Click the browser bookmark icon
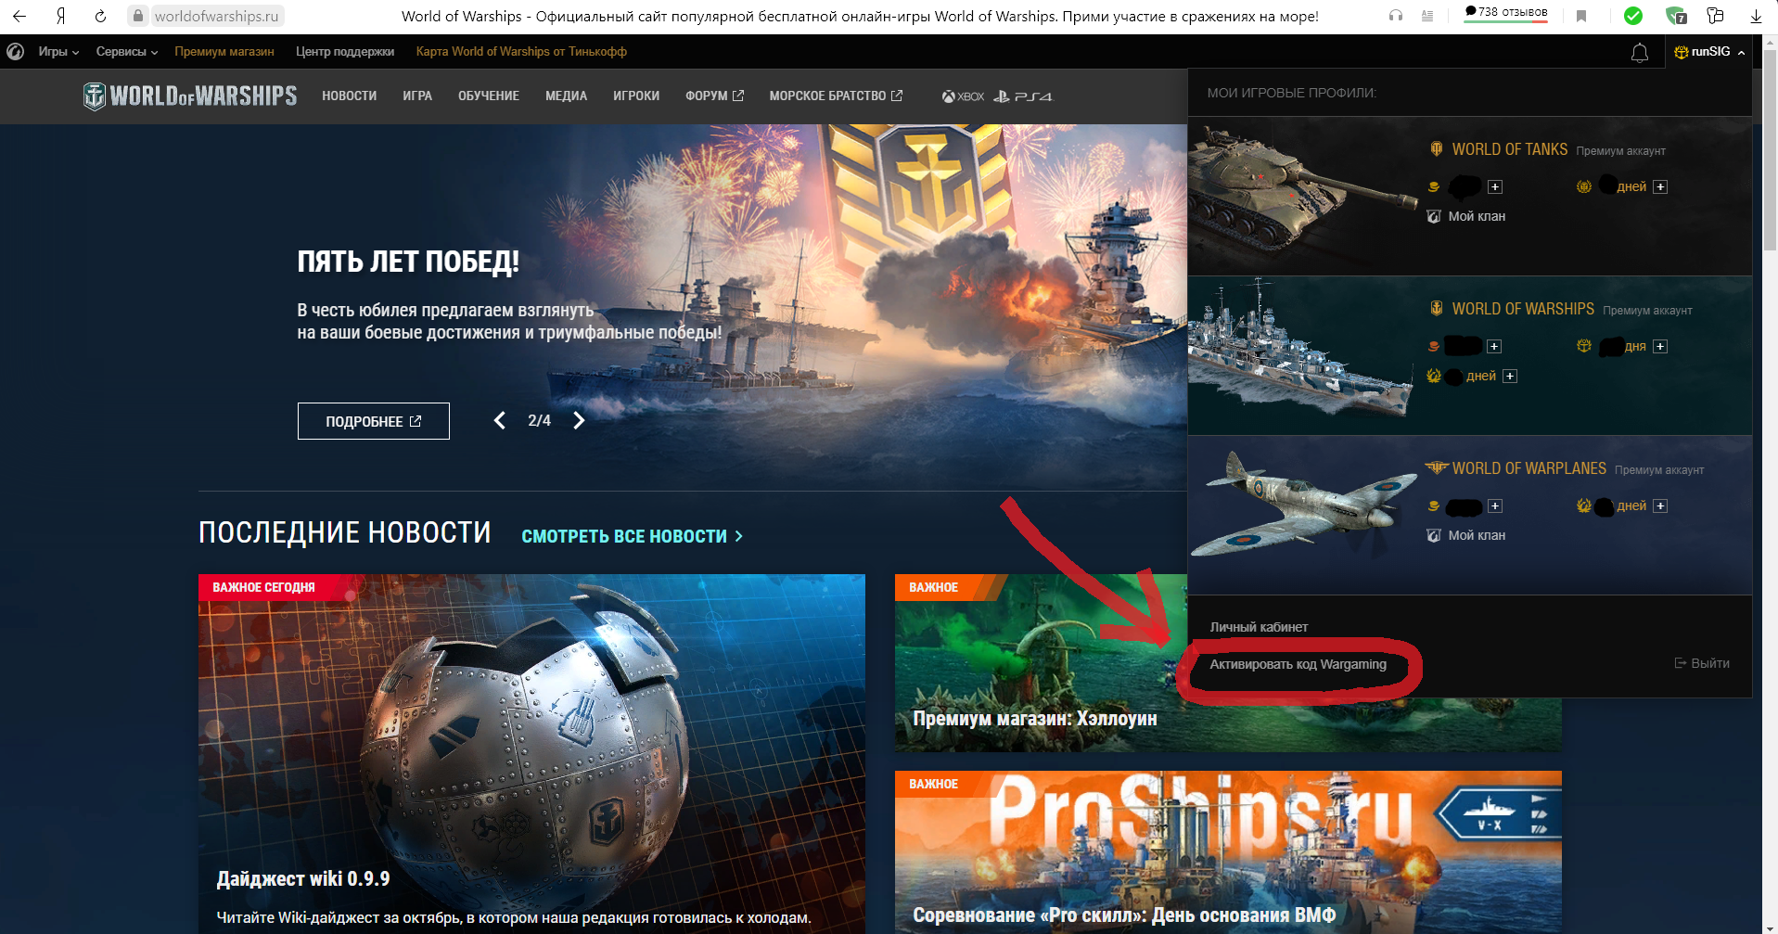Screen dimensions: 1778x934 point(1581,16)
